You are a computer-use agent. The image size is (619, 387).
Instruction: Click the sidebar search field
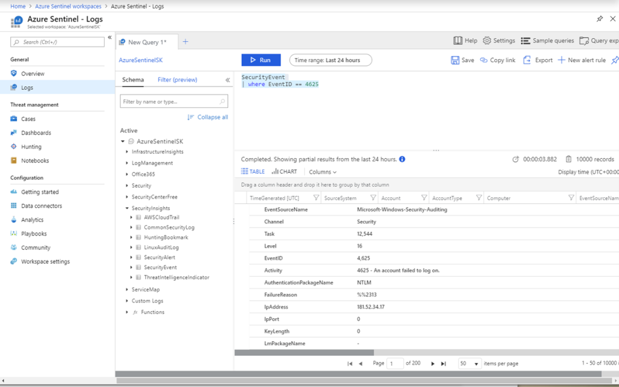(57, 42)
